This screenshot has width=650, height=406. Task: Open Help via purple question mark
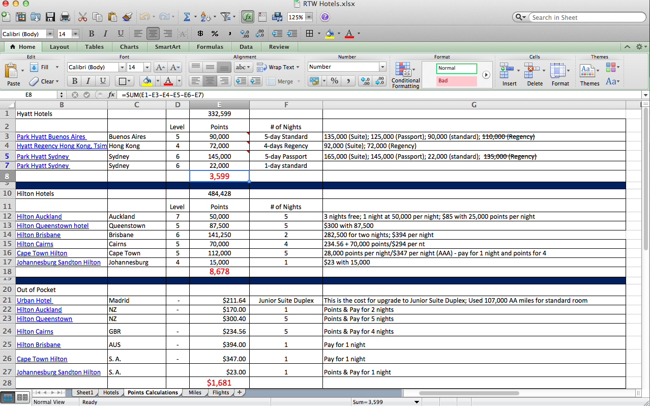pyautogui.click(x=324, y=17)
